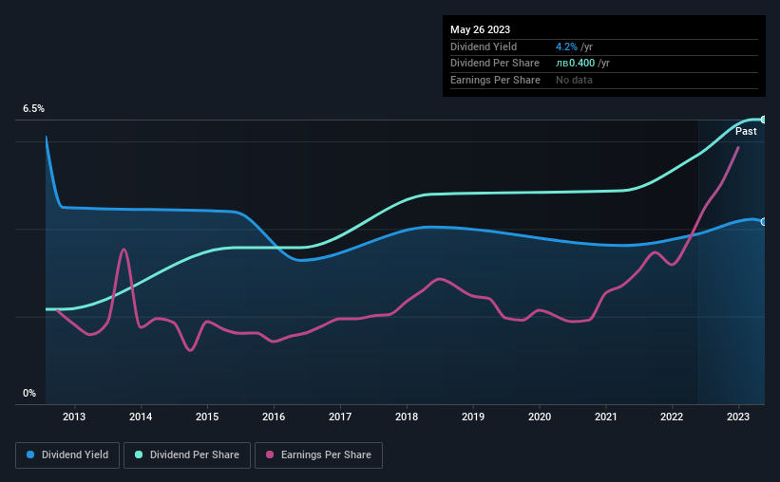Click the лв0.400 dividend per share value

575,64
